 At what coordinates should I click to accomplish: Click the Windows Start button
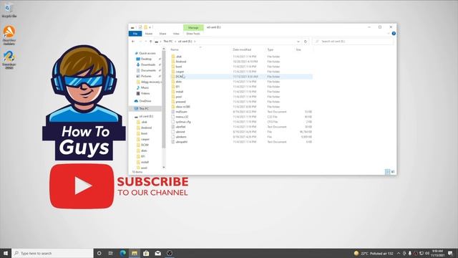click(x=6, y=253)
